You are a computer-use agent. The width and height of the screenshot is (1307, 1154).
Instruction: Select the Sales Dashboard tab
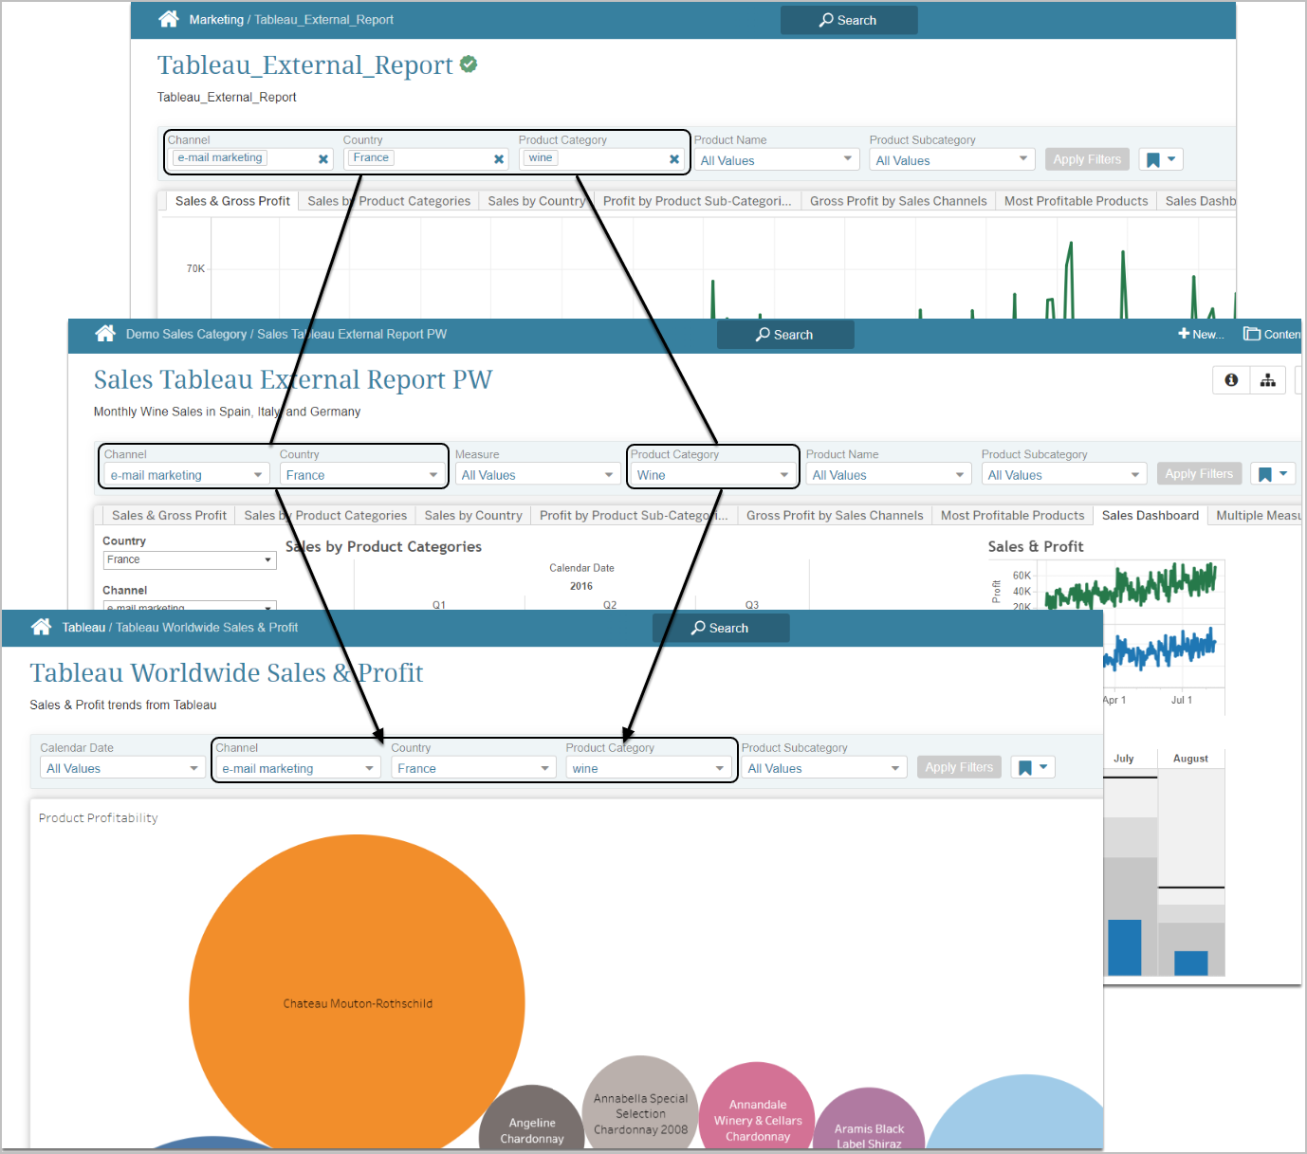coord(1151,516)
